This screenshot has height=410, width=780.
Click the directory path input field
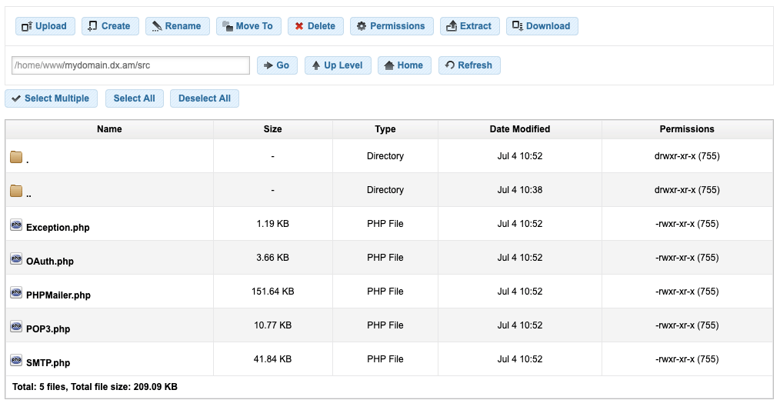131,65
